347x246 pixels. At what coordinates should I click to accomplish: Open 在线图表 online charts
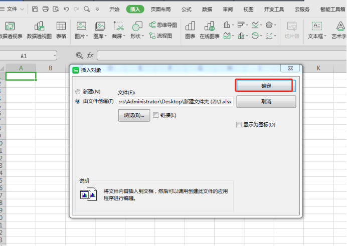pyautogui.click(x=209, y=30)
